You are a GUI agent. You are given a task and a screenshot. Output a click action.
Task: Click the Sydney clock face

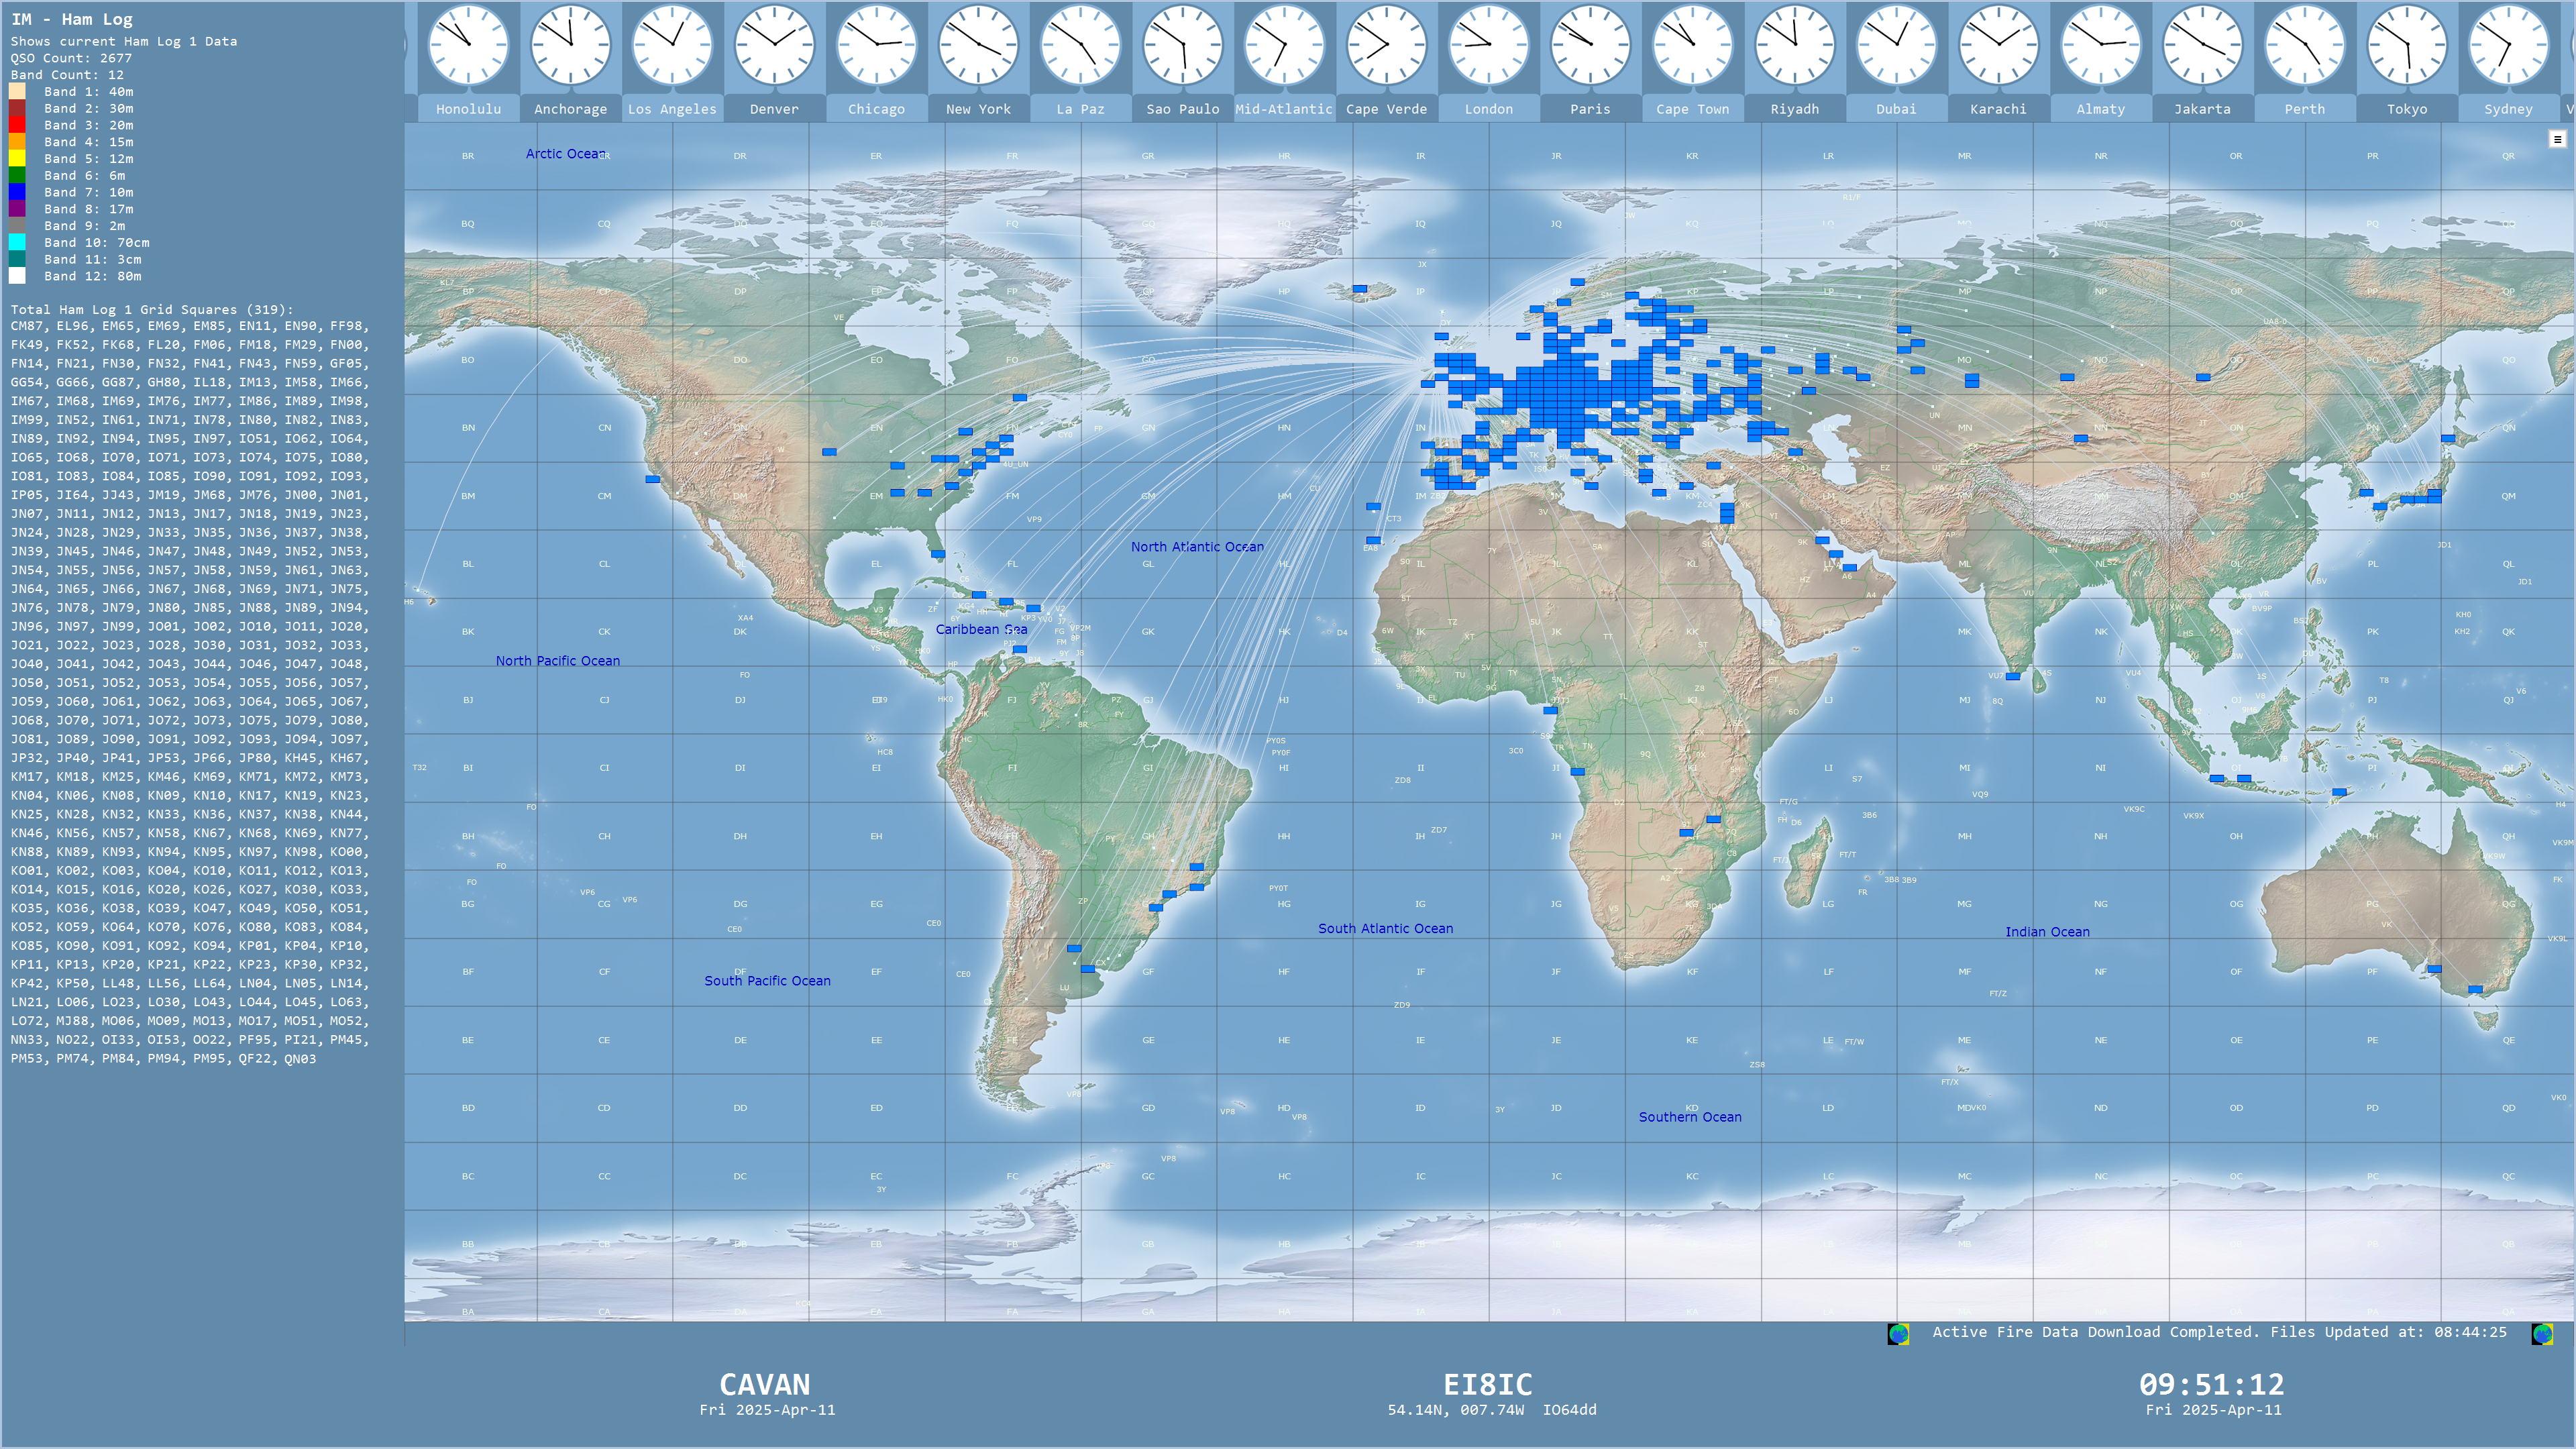click(x=2508, y=45)
